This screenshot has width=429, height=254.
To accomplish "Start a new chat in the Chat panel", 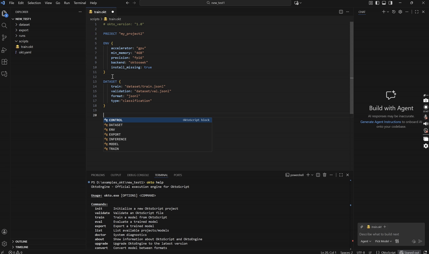I will [x=383, y=12].
